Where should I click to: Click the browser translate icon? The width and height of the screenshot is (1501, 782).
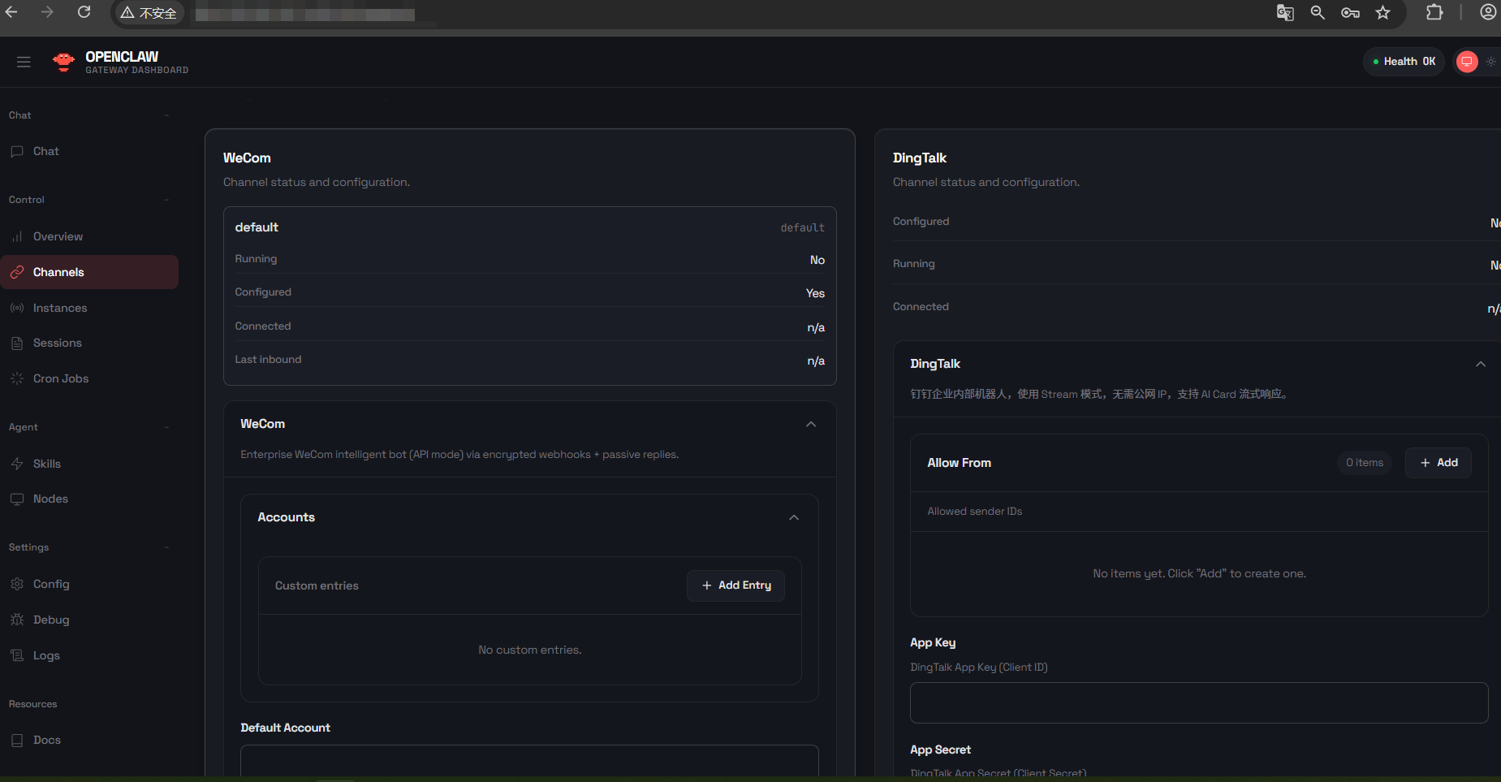[1284, 12]
